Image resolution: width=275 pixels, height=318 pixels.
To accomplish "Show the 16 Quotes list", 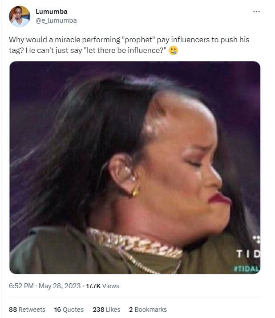I will click(69, 310).
